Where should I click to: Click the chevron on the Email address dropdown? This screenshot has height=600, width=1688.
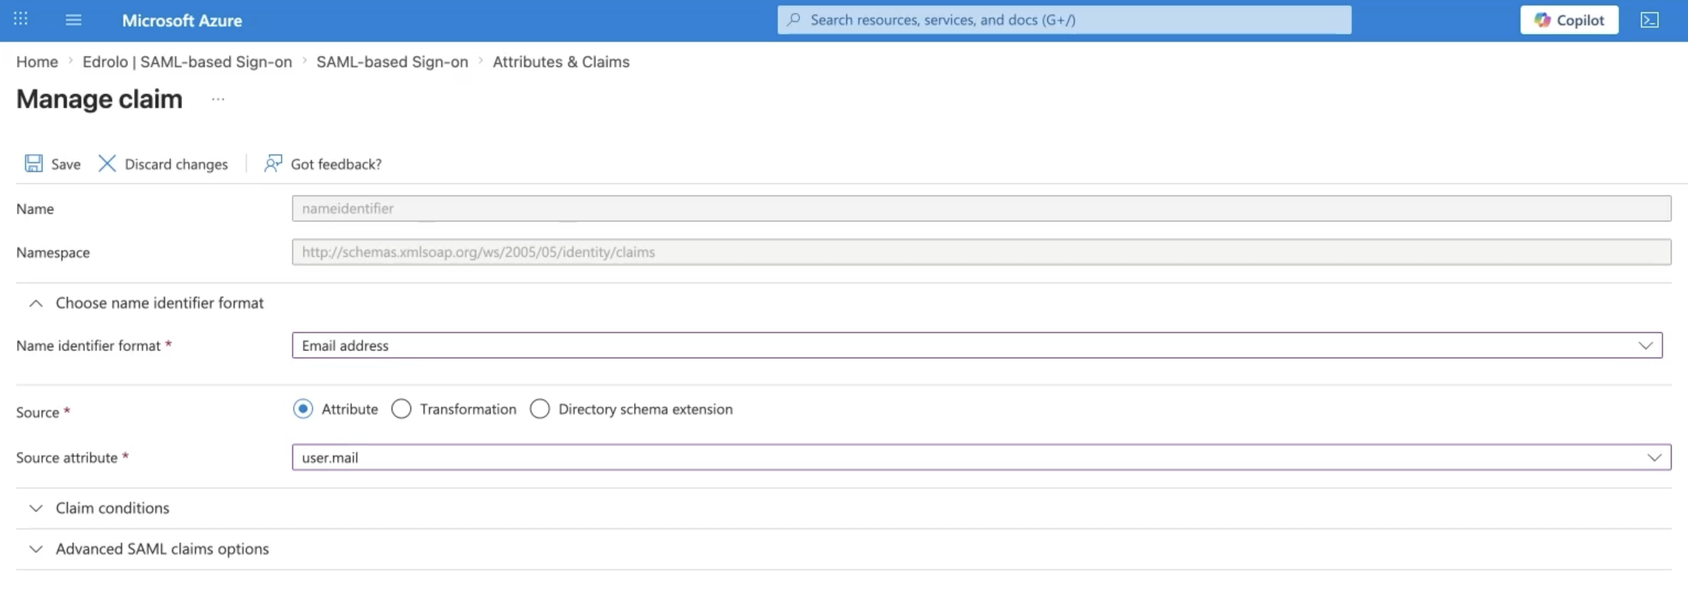[x=1645, y=346]
